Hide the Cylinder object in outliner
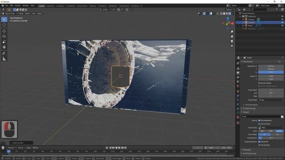Image resolution: width=285 pixels, height=160 pixels. coord(282,23)
